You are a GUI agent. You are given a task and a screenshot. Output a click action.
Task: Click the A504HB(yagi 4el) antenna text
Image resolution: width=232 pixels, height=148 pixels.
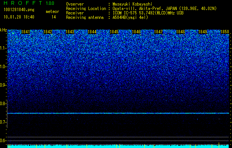130,17
